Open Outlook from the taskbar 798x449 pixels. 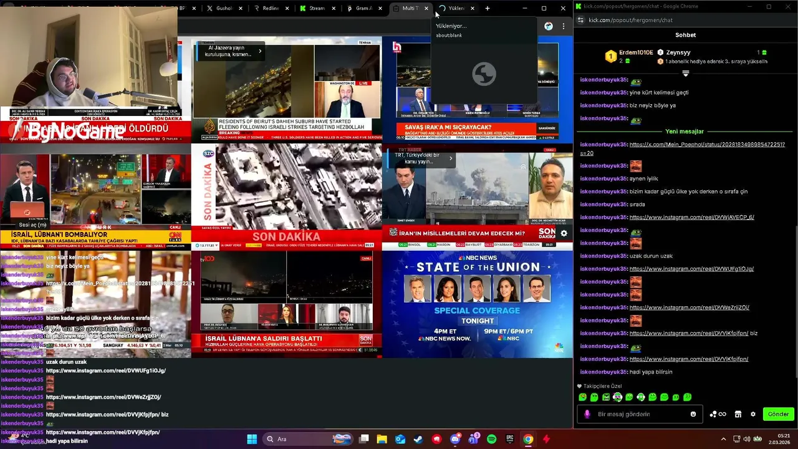point(400,439)
